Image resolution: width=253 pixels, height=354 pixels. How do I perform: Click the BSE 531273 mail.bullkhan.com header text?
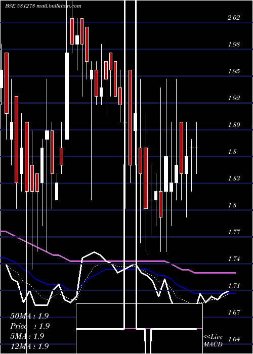tap(43, 6)
